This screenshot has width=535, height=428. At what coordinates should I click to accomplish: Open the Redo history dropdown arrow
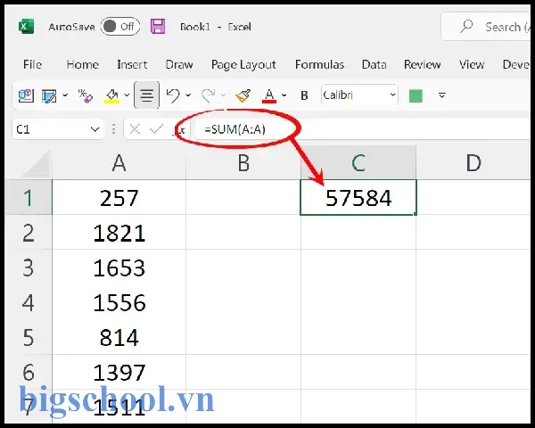(223, 95)
